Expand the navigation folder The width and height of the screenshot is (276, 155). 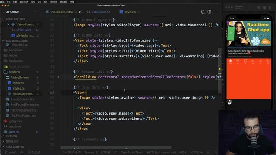pyautogui.click(x=16, y=61)
